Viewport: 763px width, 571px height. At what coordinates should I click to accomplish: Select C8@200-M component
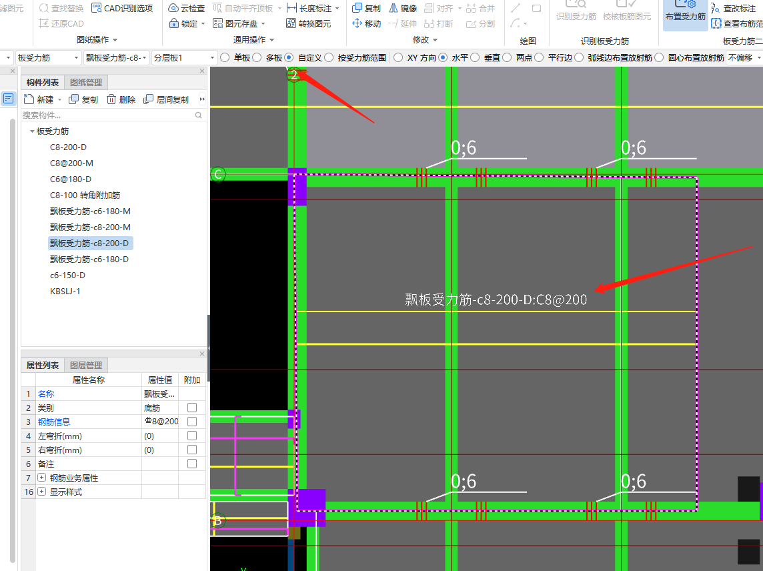point(71,163)
